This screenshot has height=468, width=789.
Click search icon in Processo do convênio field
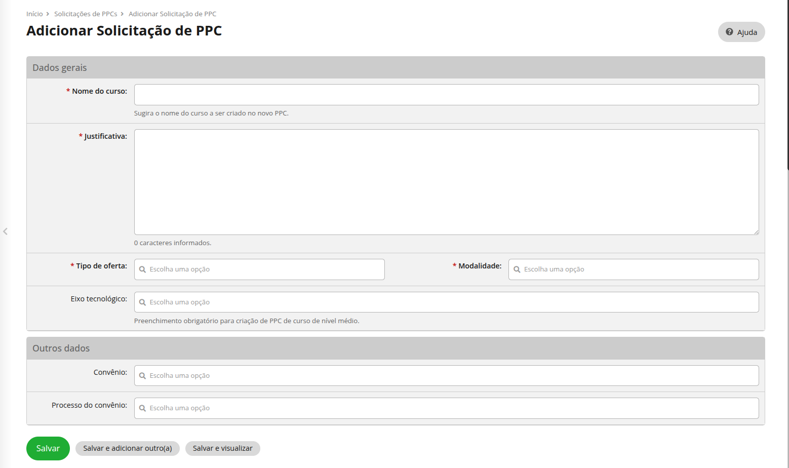tap(142, 408)
